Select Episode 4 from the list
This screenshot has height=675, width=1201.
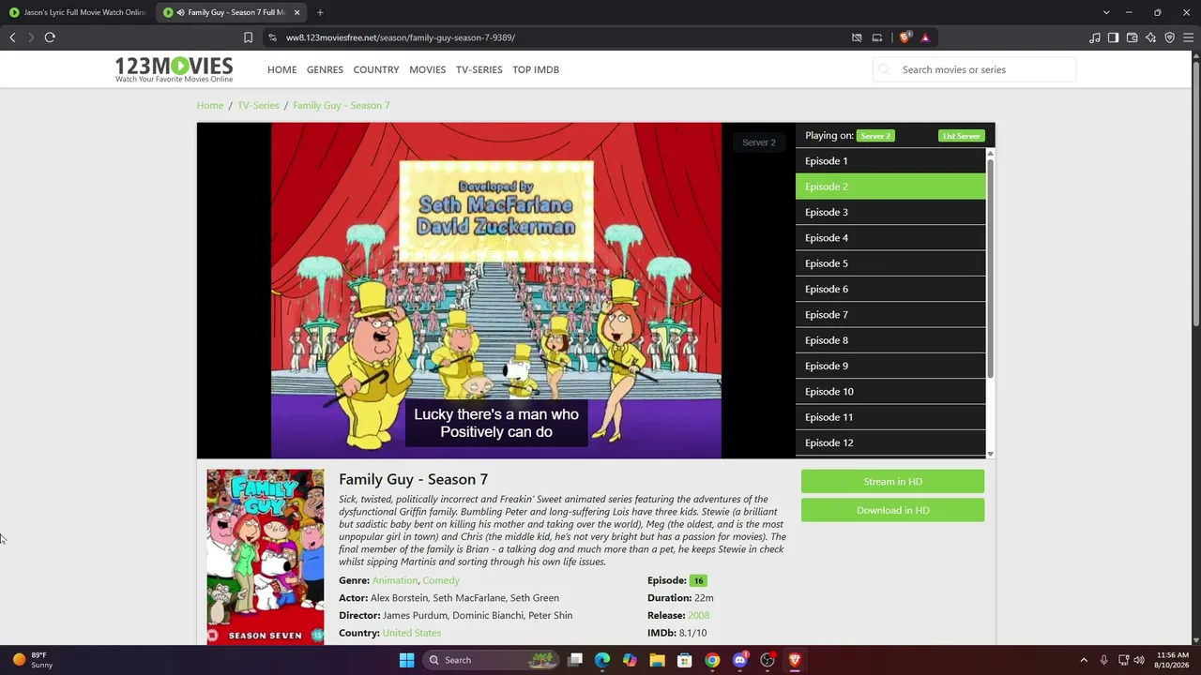[890, 238]
